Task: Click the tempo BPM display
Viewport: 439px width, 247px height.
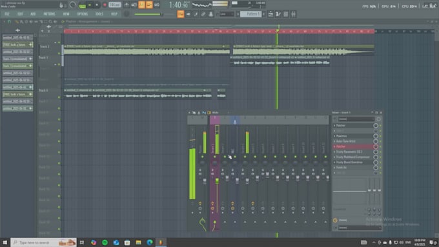Action: tap(114, 5)
